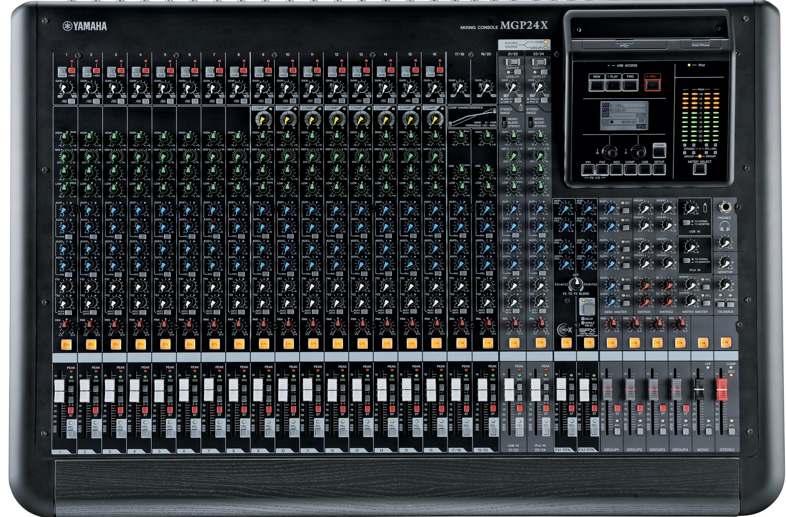Engage the TALKBACK STEREO button
Image resolution: width=786 pixels, height=517 pixels.
730,305
